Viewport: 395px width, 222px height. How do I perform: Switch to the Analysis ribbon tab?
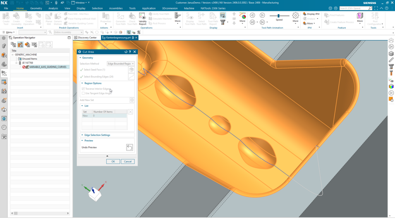click(53, 8)
